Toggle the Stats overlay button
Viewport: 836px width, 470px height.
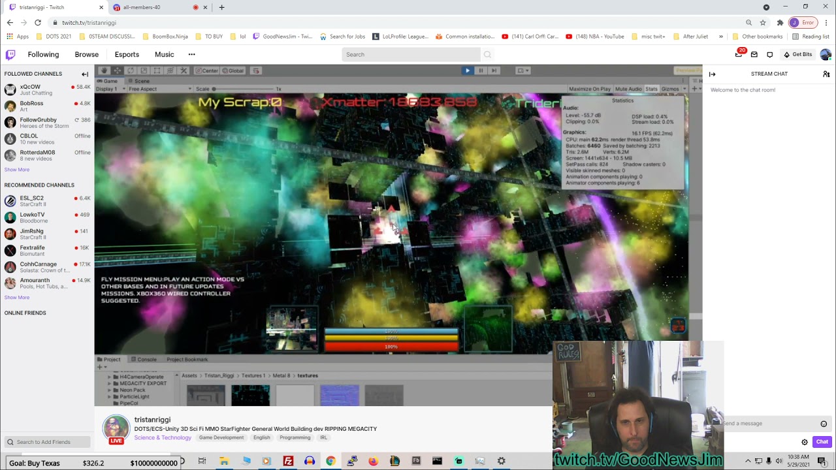651,89
